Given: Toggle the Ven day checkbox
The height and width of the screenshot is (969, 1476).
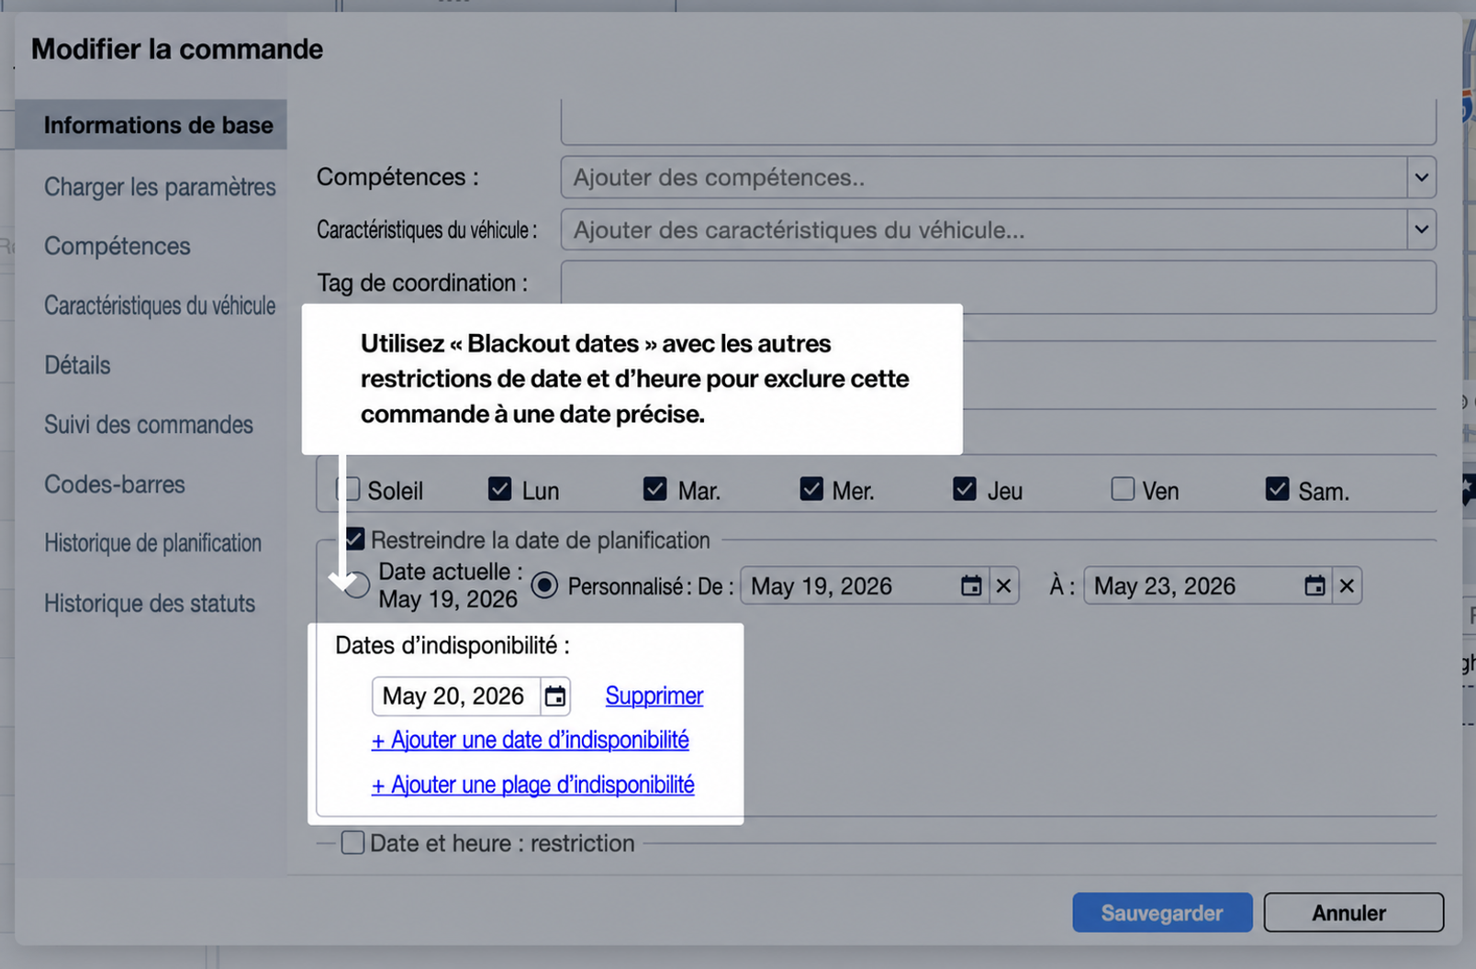Looking at the screenshot, I should 1122,489.
